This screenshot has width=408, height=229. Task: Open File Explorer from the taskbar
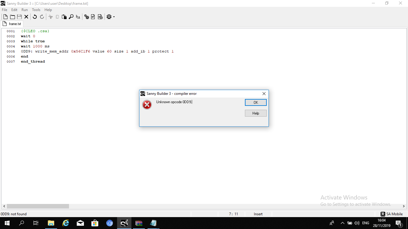(51, 223)
